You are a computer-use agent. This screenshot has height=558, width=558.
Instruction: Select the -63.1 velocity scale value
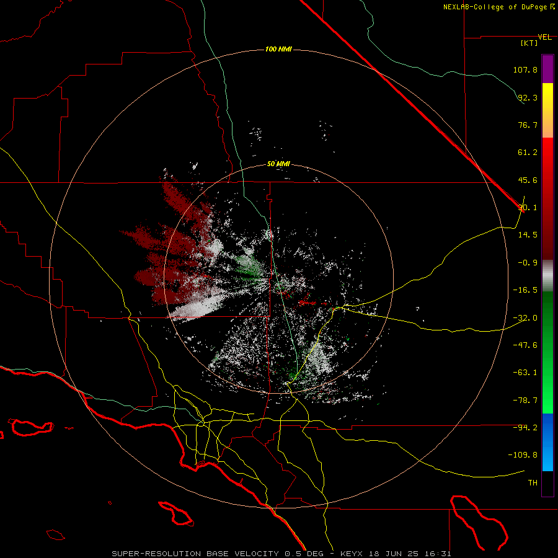(525, 373)
